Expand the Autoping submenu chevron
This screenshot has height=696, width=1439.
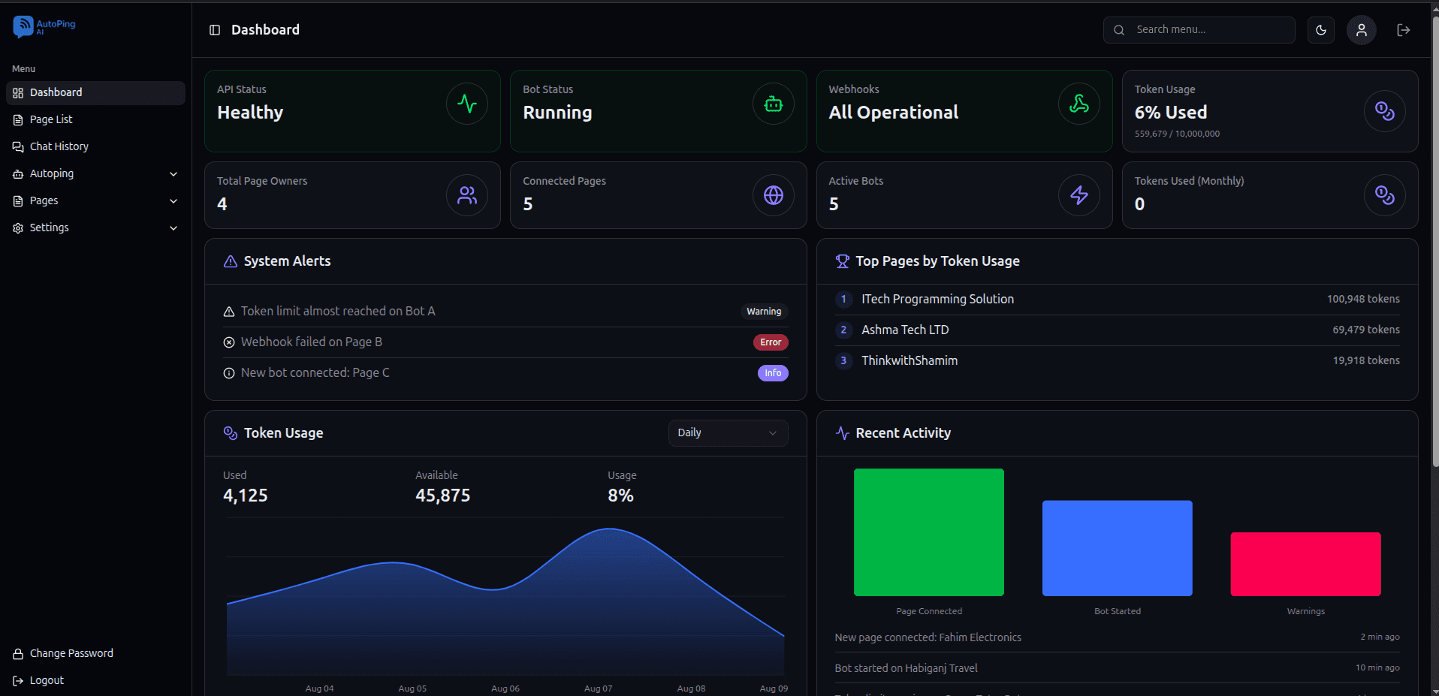pos(173,173)
